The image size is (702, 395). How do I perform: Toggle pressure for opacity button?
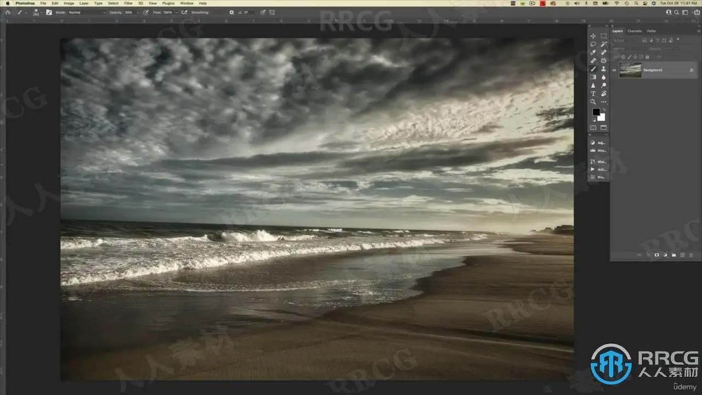click(x=146, y=12)
